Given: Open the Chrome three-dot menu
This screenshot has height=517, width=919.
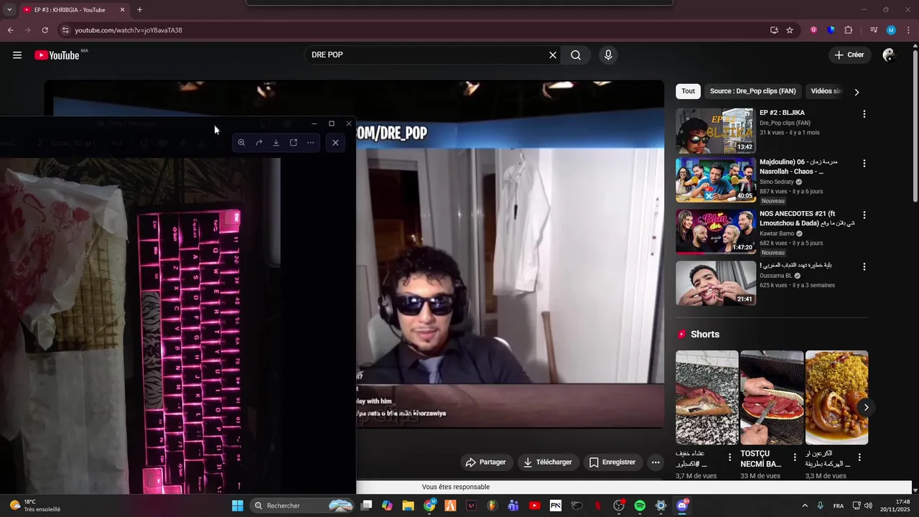Looking at the screenshot, I should 908,30.
